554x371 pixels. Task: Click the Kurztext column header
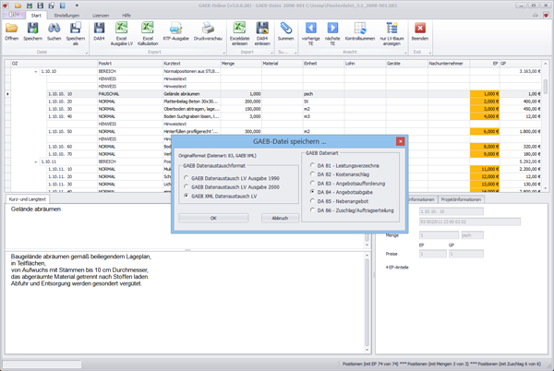pyautogui.click(x=191, y=64)
